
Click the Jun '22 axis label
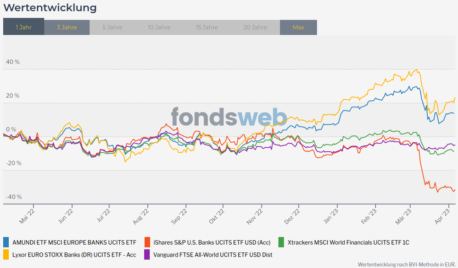pos(66,216)
